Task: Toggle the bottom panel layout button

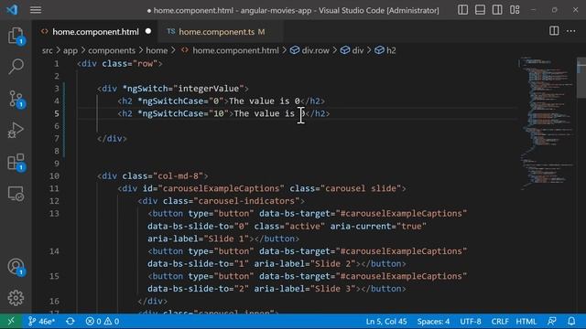Action: coord(480,10)
